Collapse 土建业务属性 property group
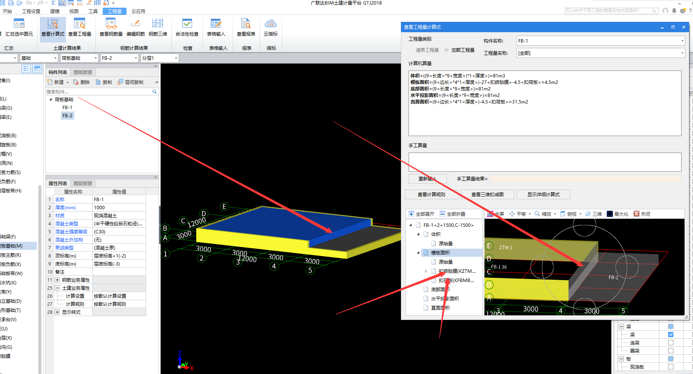 pos(57,288)
